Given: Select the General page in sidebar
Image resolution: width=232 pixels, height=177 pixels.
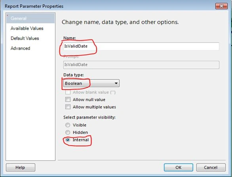Looking at the screenshot, I should [x=30, y=18].
